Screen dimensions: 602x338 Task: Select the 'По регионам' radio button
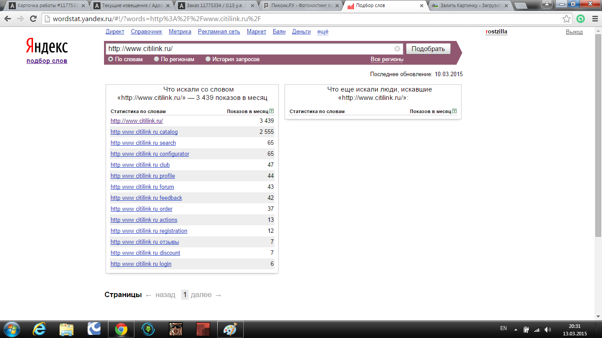156,59
